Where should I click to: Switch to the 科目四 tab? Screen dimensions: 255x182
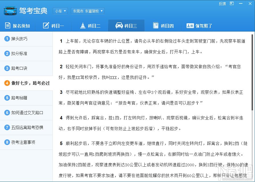tap(163, 26)
